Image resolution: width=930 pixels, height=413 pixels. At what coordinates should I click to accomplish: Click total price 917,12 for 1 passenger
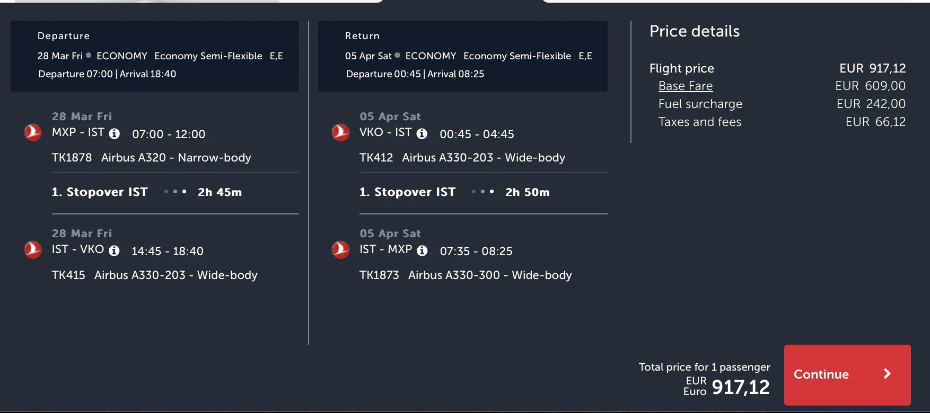(740, 387)
